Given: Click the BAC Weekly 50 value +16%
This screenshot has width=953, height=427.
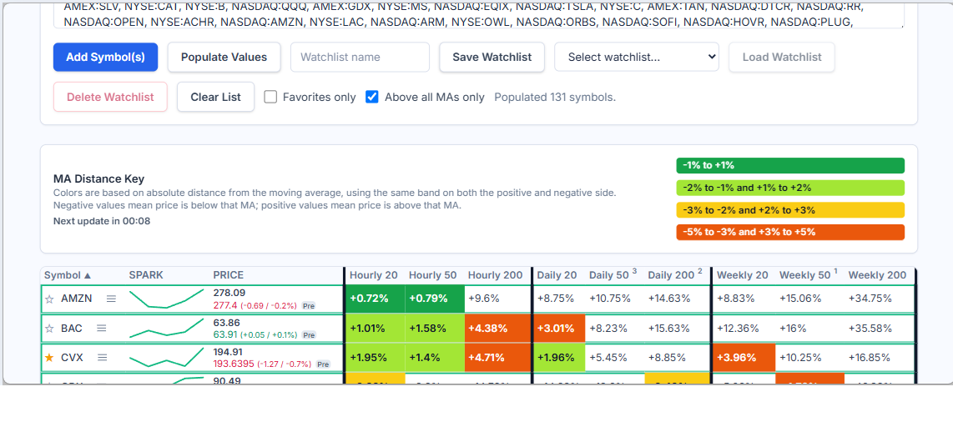Looking at the screenshot, I should 793,329.
